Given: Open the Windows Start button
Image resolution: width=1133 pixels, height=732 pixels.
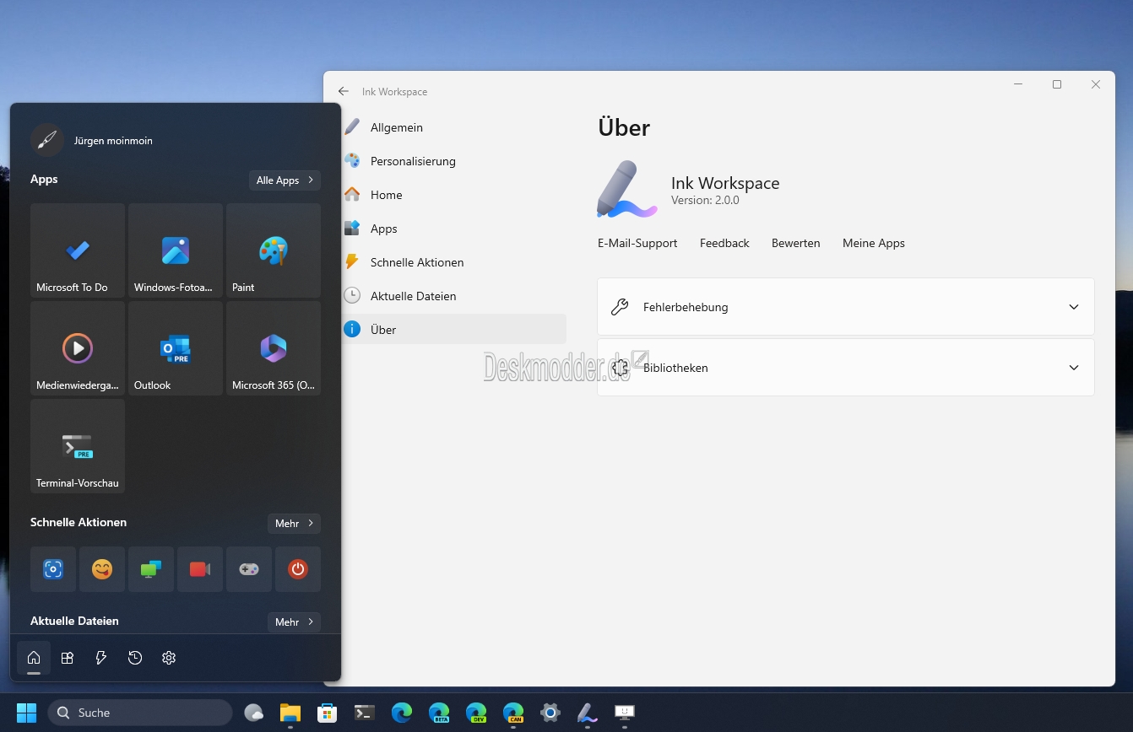Looking at the screenshot, I should tap(26, 713).
